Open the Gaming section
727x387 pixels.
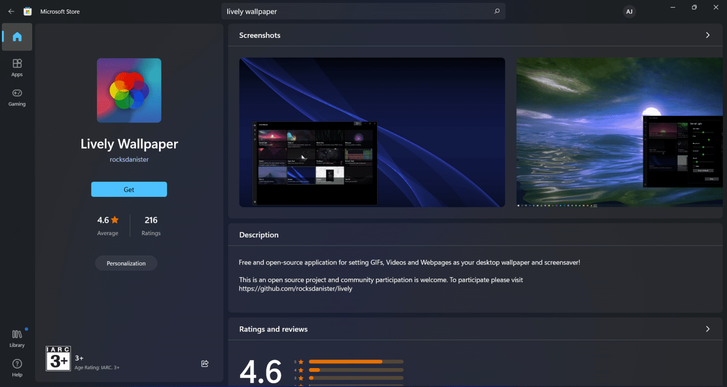pos(17,97)
